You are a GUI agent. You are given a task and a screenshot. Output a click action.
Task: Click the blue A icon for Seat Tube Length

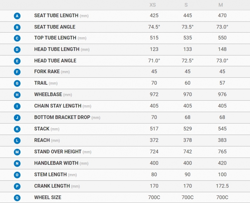17,16
